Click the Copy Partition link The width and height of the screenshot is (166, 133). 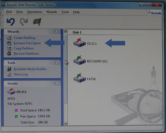pyautogui.click(x=24, y=48)
